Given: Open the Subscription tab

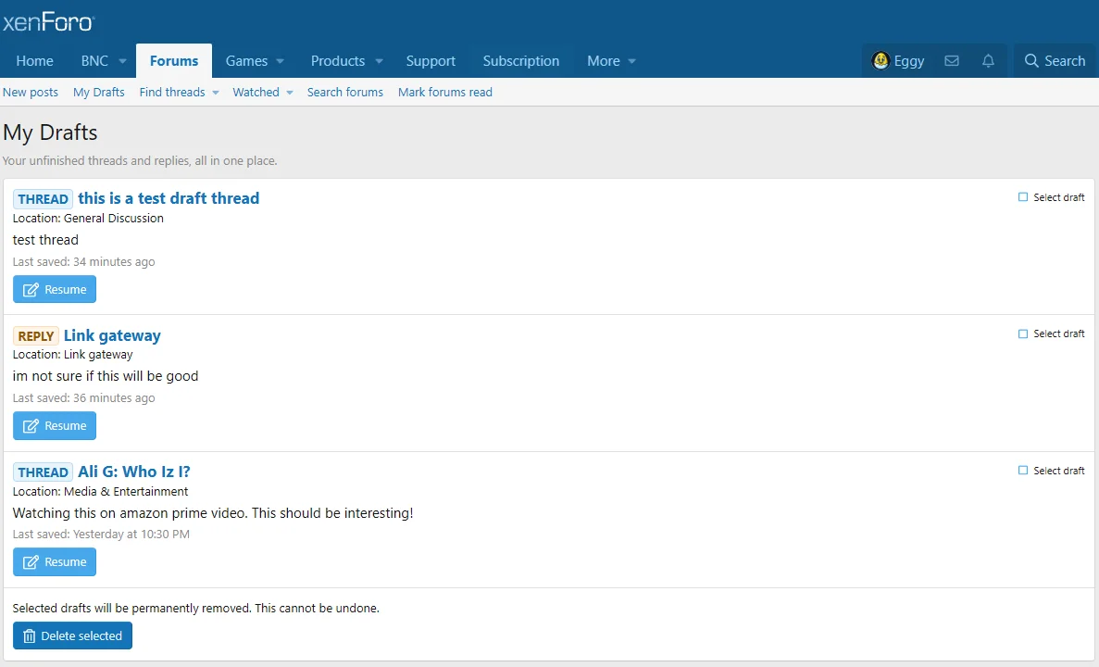Looking at the screenshot, I should coord(520,61).
